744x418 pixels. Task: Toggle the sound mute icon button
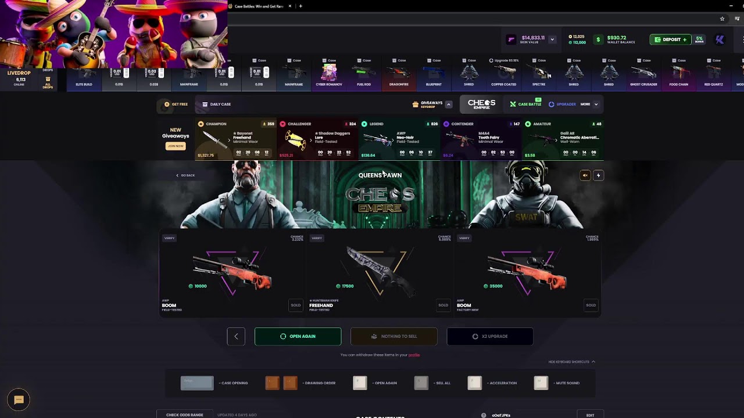point(585,175)
